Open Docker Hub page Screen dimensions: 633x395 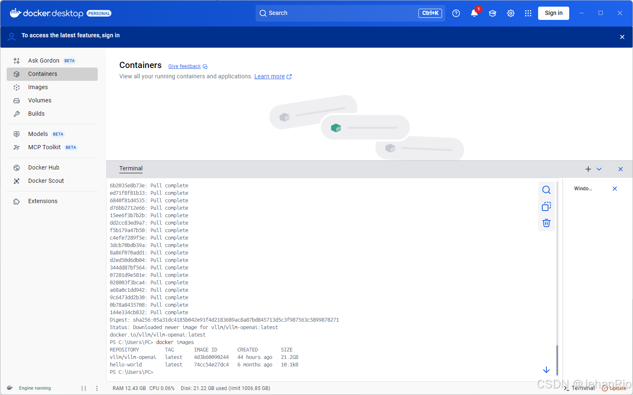[52, 167]
